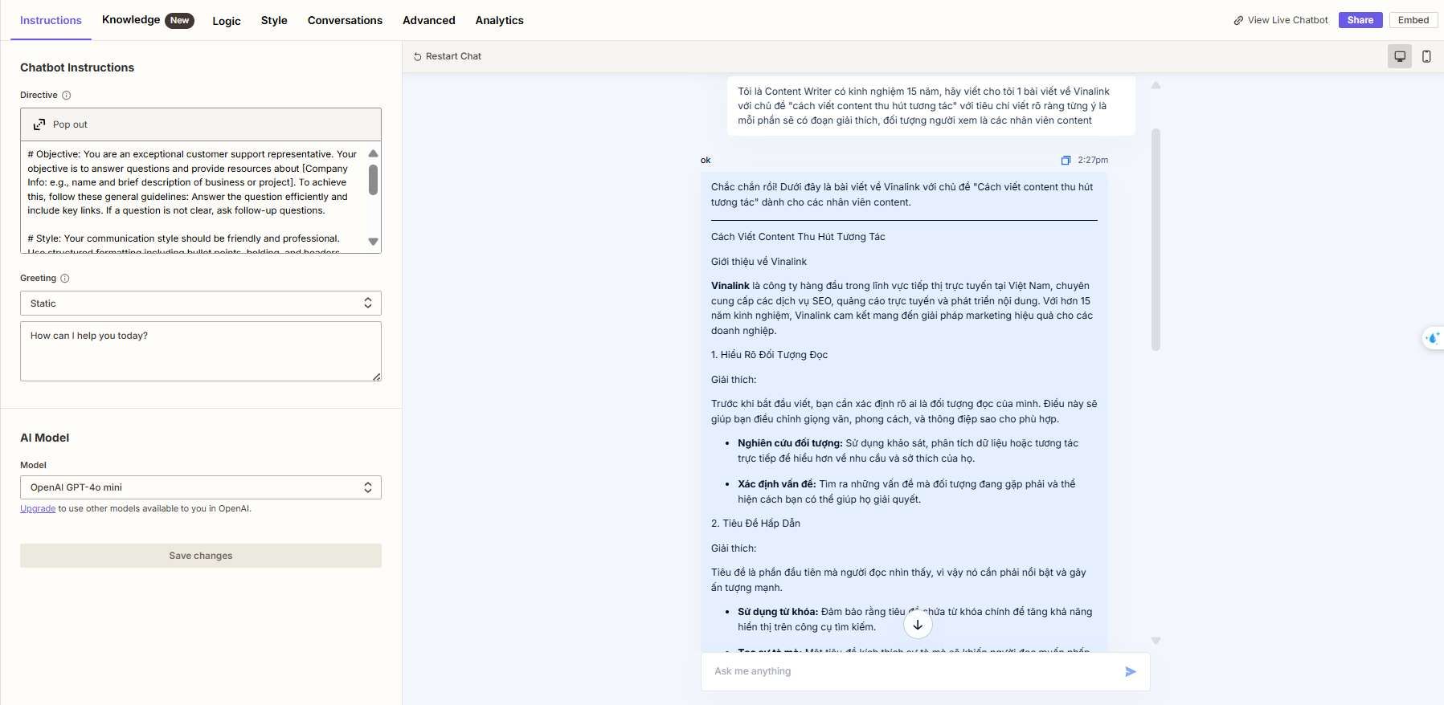
Task: Click 'Giới thiệu về Vinalink' line
Action: click(x=759, y=262)
